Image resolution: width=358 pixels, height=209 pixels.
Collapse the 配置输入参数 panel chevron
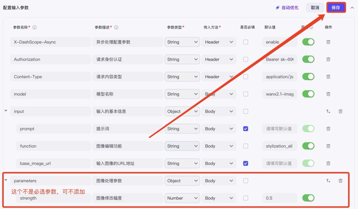(x=352, y=8)
